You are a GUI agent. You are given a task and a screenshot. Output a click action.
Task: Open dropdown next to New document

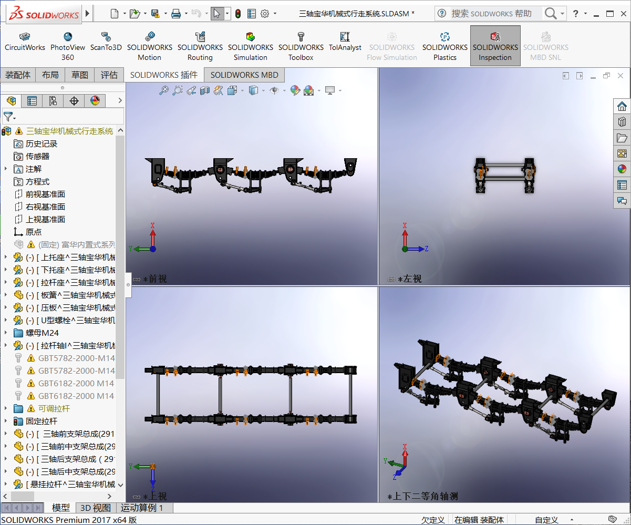click(x=125, y=14)
